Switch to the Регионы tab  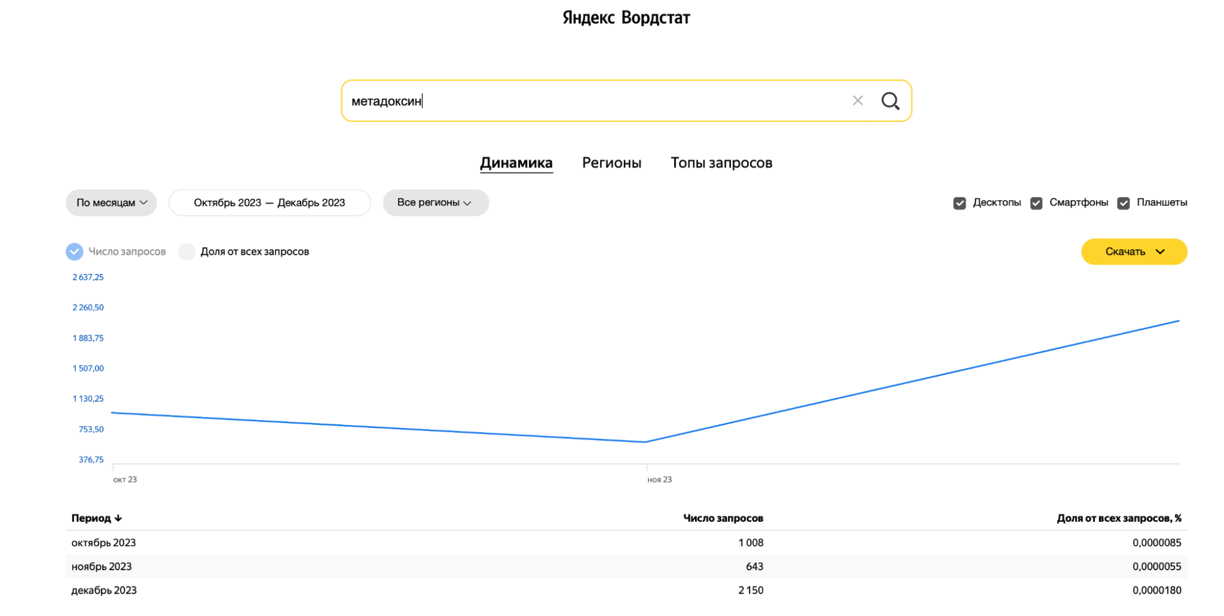coord(612,163)
